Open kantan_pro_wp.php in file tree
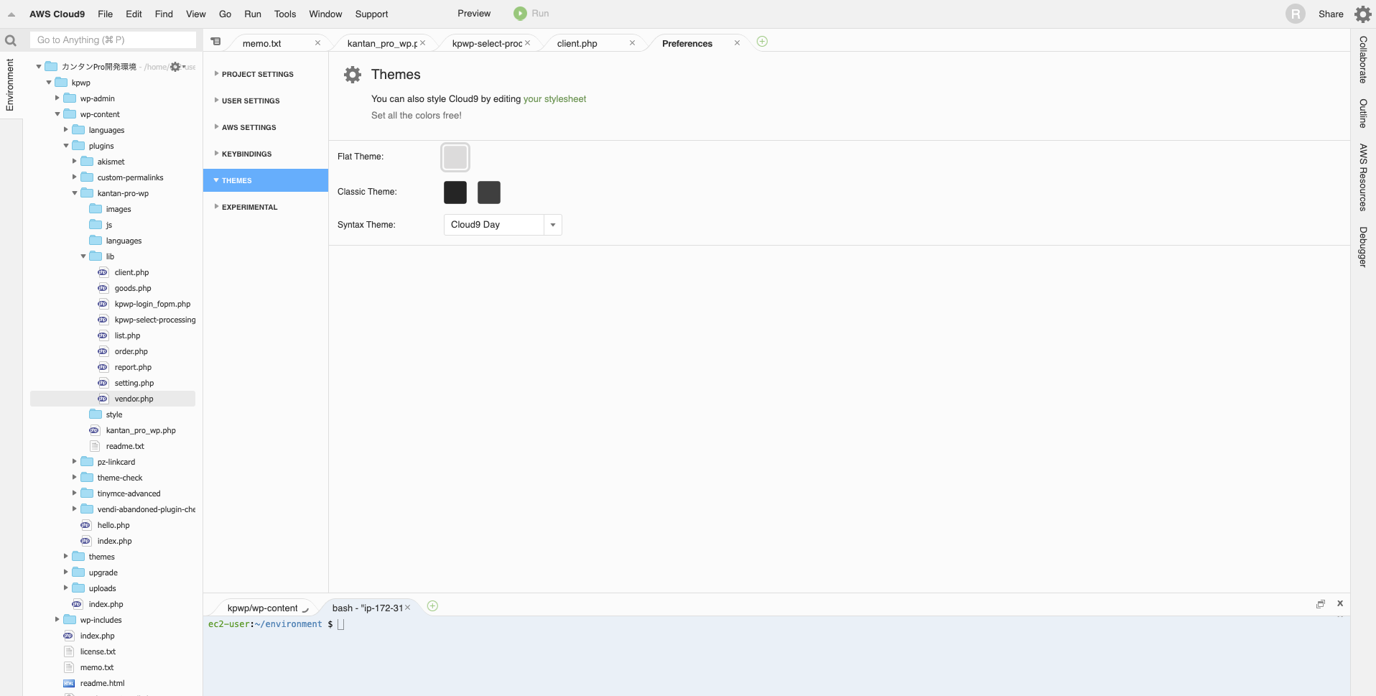 (141, 430)
